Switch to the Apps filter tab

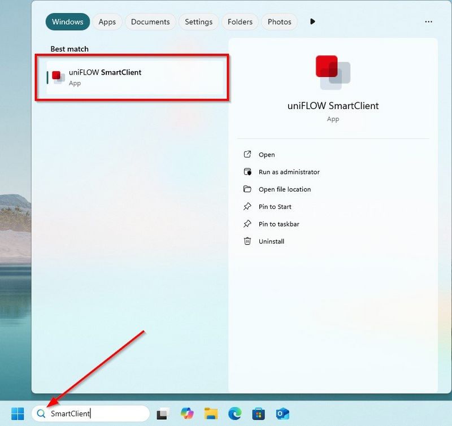tap(107, 22)
